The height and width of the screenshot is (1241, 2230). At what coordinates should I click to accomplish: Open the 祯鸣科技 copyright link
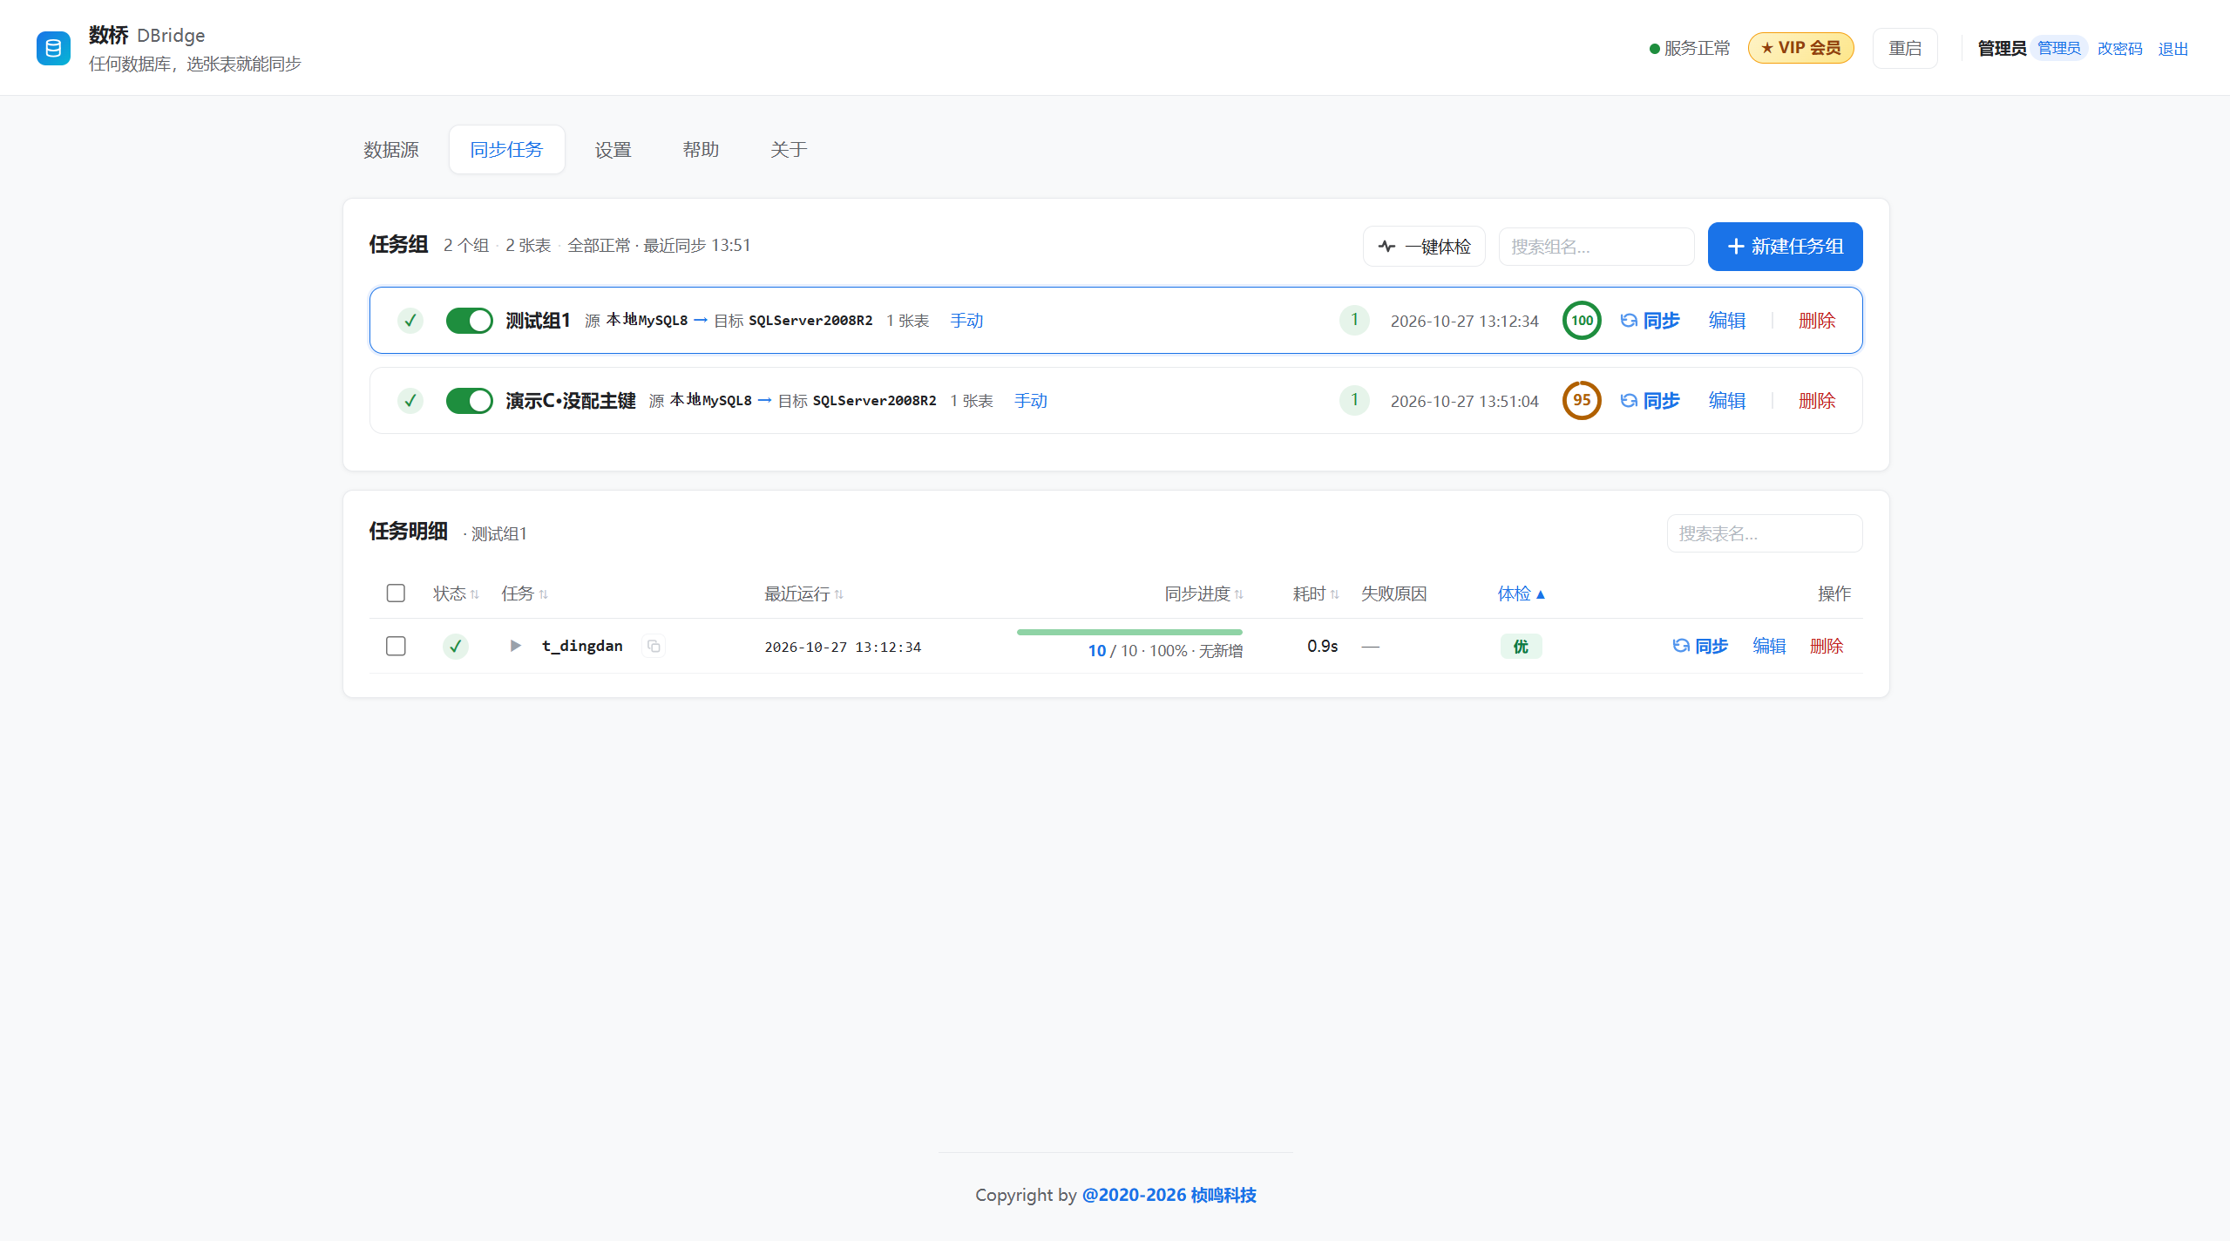pyautogui.click(x=1169, y=1195)
